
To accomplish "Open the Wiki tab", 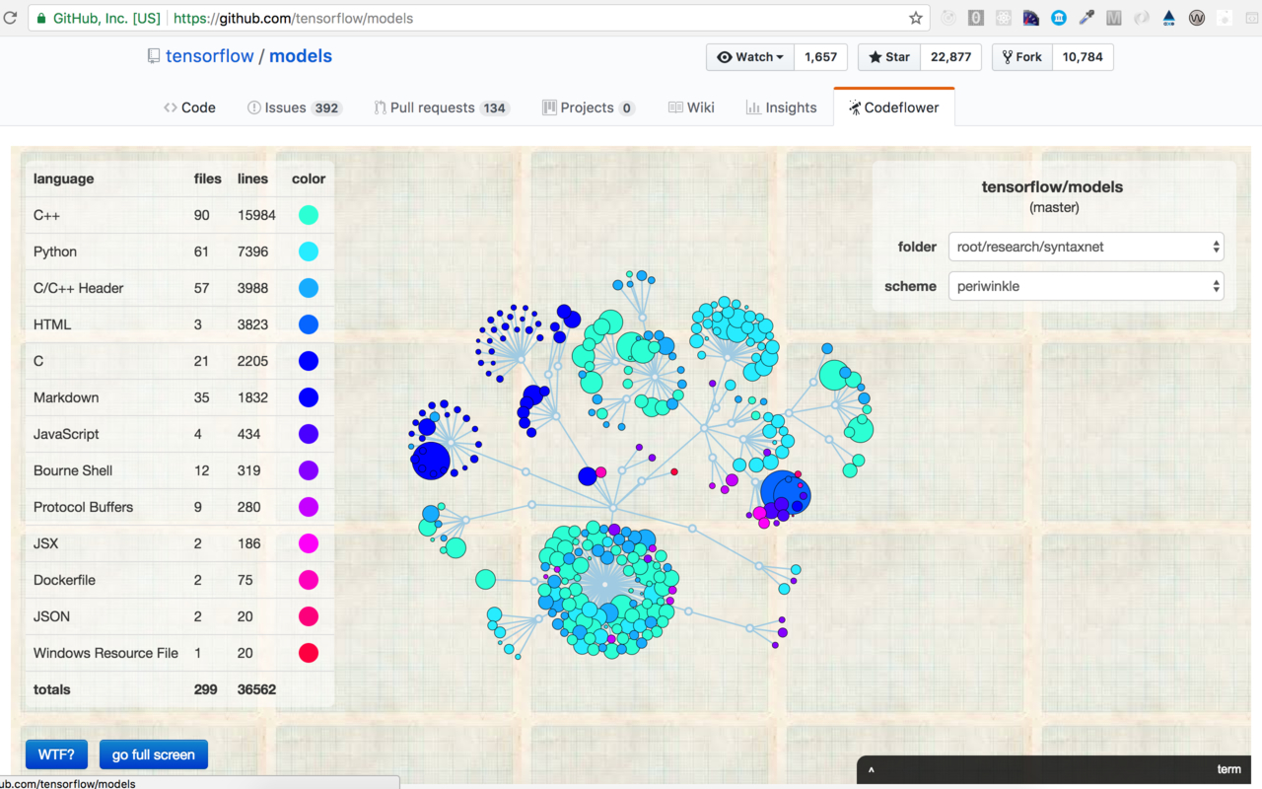I will pos(691,108).
